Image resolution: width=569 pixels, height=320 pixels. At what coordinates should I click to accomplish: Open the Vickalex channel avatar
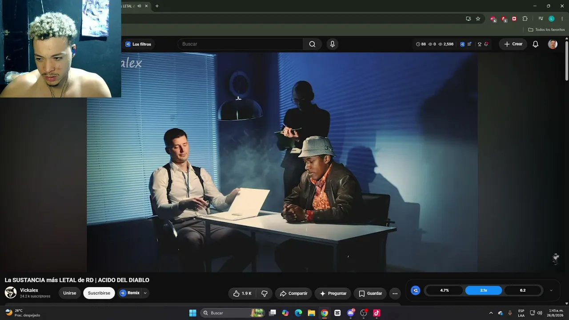(x=11, y=292)
